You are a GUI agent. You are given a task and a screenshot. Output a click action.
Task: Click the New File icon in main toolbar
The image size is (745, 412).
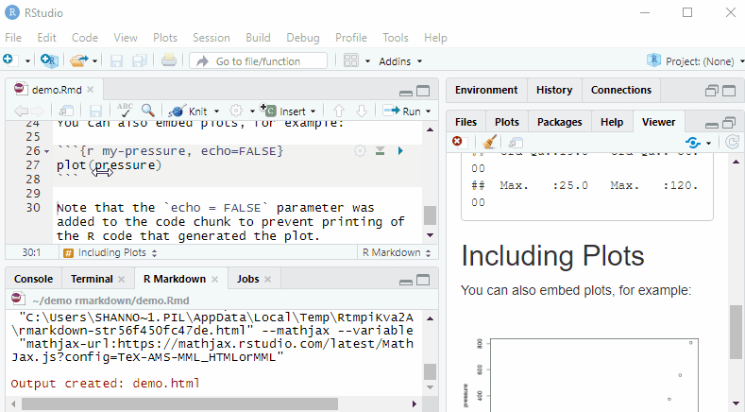8,60
